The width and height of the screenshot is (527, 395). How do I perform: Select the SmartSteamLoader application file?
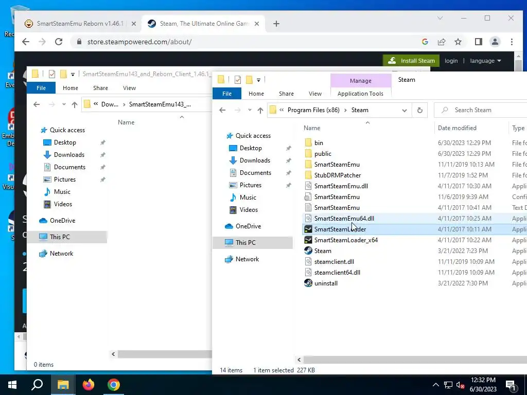(340, 229)
